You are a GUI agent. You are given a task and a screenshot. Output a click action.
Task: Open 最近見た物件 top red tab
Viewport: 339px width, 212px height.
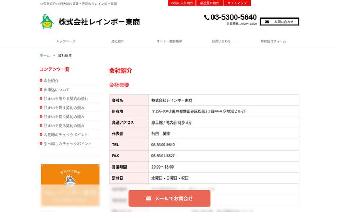pos(209,3)
